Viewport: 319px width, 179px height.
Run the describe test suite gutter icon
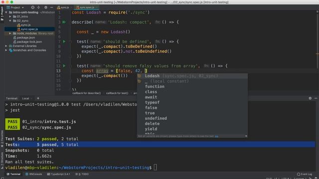point(64,22)
